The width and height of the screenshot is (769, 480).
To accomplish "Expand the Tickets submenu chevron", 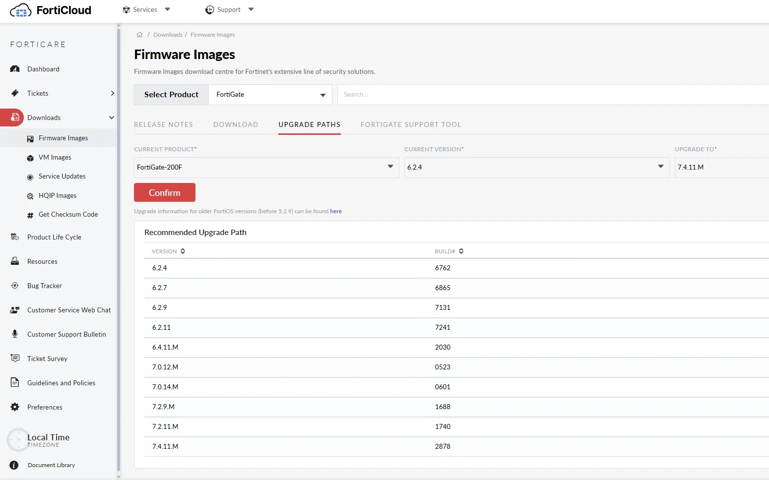I will pos(112,93).
